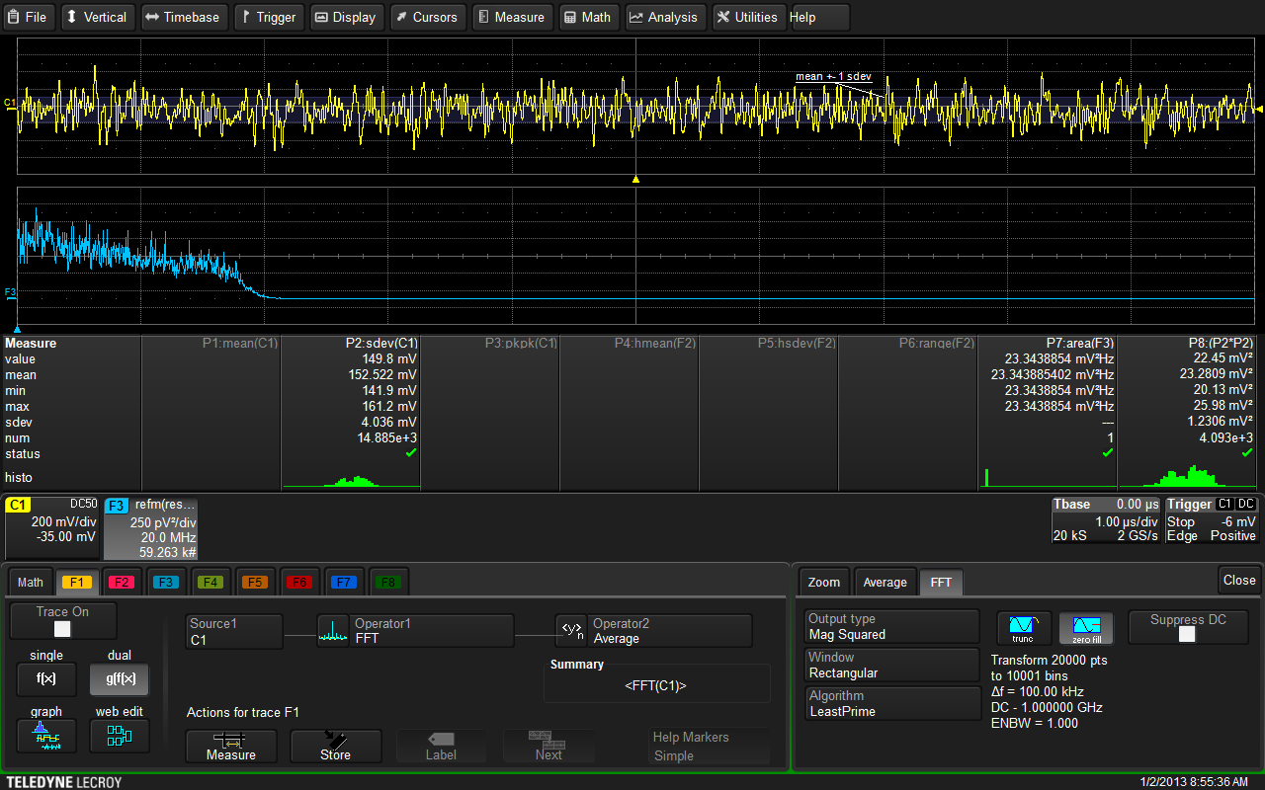Switch to the orange F5 tab
This screenshot has height=790, width=1265.
click(x=255, y=582)
